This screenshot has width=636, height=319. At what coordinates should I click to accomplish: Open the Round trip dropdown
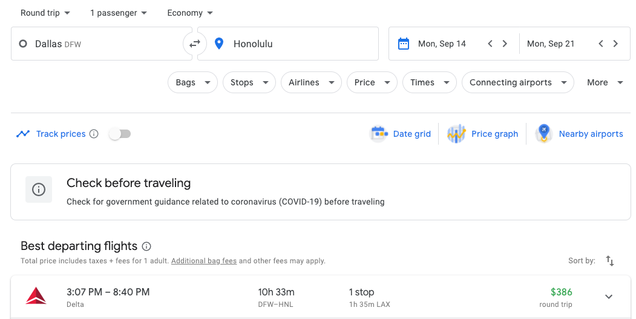tap(45, 13)
